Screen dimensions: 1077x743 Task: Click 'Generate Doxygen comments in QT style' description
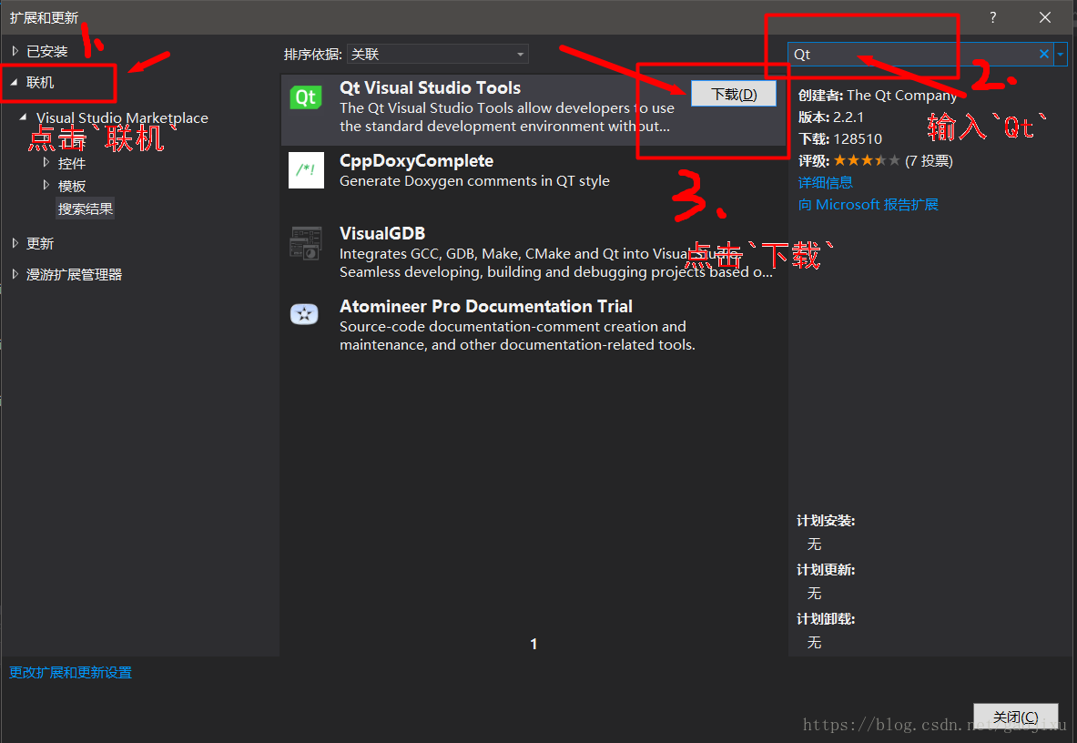pos(474,180)
